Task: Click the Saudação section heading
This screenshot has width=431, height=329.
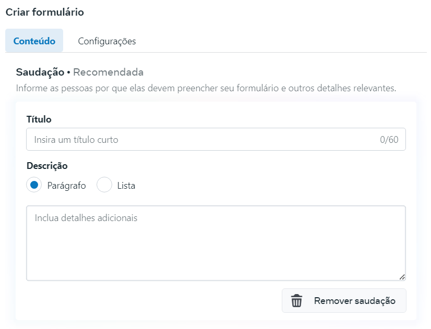Action: tap(40, 72)
